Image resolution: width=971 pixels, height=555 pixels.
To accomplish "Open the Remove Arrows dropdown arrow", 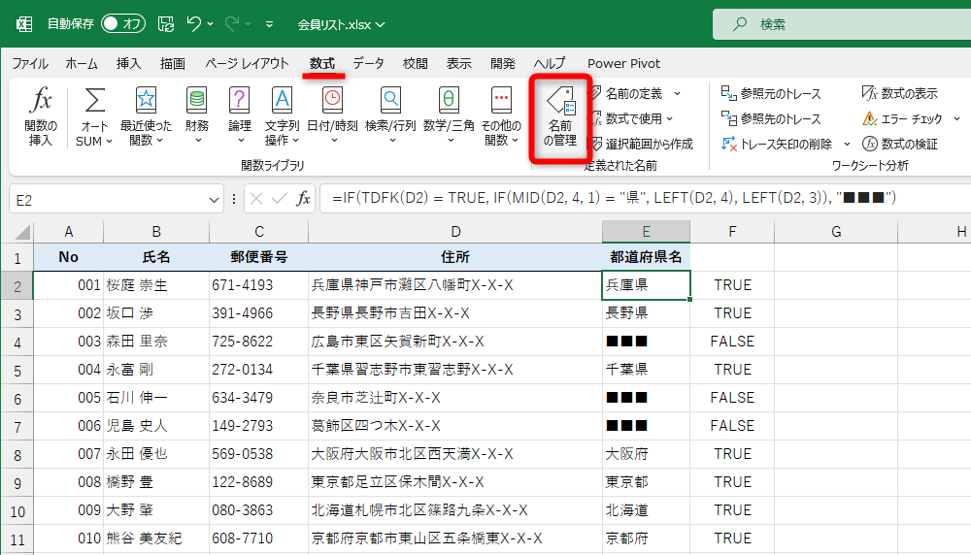I will [847, 144].
